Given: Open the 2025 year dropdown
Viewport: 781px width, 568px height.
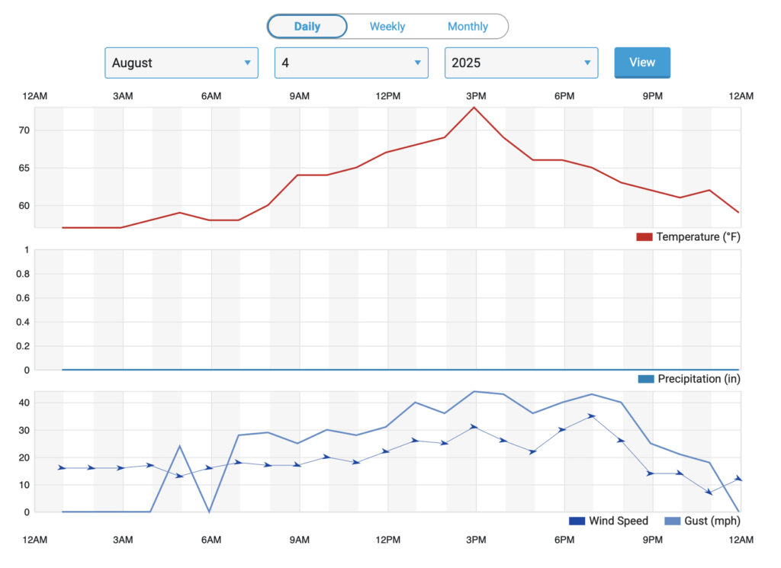Looking at the screenshot, I should (x=521, y=63).
